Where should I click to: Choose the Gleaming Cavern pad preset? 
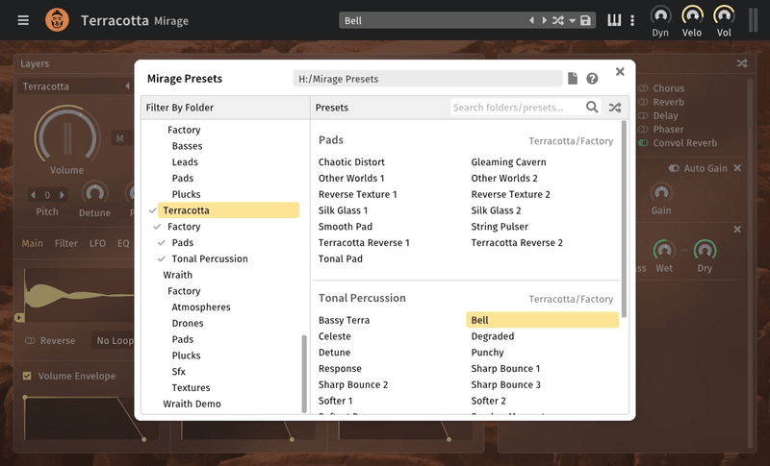click(508, 162)
